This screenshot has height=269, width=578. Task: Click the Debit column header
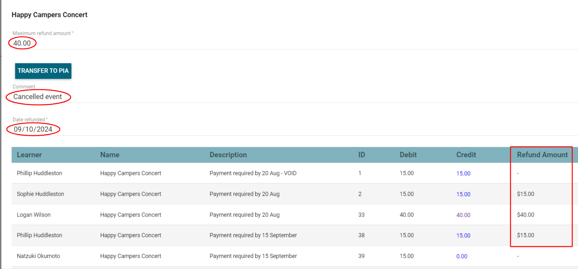click(x=408, y=155)
